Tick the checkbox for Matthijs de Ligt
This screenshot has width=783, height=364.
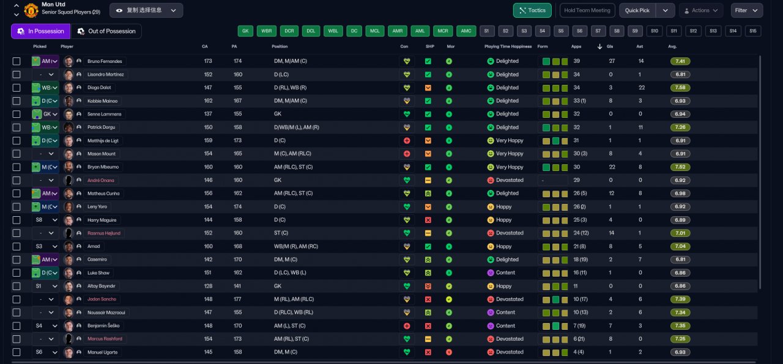pyautogui.click(x=17, y=140)
